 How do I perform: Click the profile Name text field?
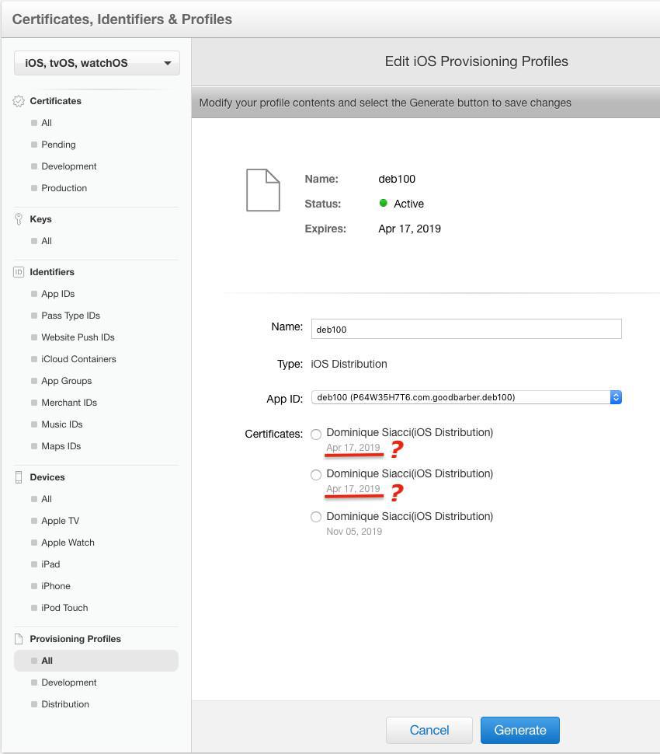[x=466, y=329]
